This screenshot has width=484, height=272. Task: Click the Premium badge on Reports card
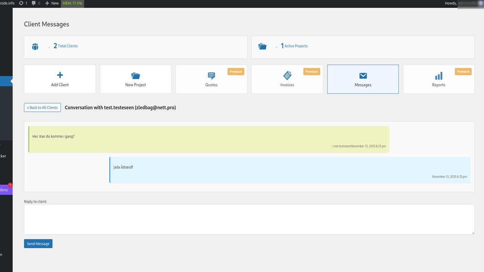click(x=463, y=71)
